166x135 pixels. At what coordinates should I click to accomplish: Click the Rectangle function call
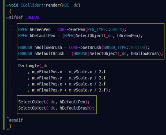pos(29,66)
